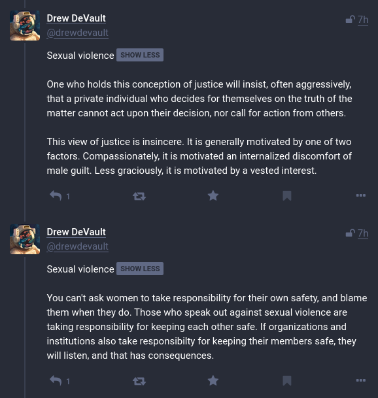Open more options menu on first post
Image resolution: width=378 pixels, height=398 pixels.
[361, 195]
